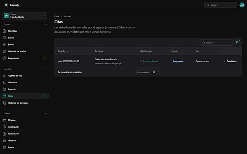Sort by the Cuándo column header
The height and width of the screenshot is (154, 247).
[x=63, y=51]
